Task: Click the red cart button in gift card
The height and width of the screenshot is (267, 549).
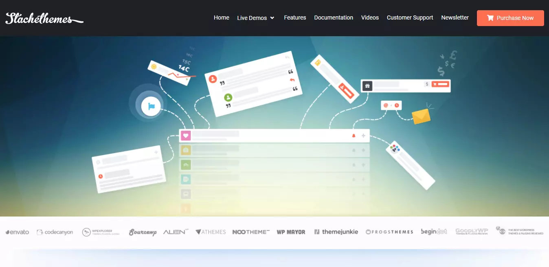Action: tap(440, 84)
